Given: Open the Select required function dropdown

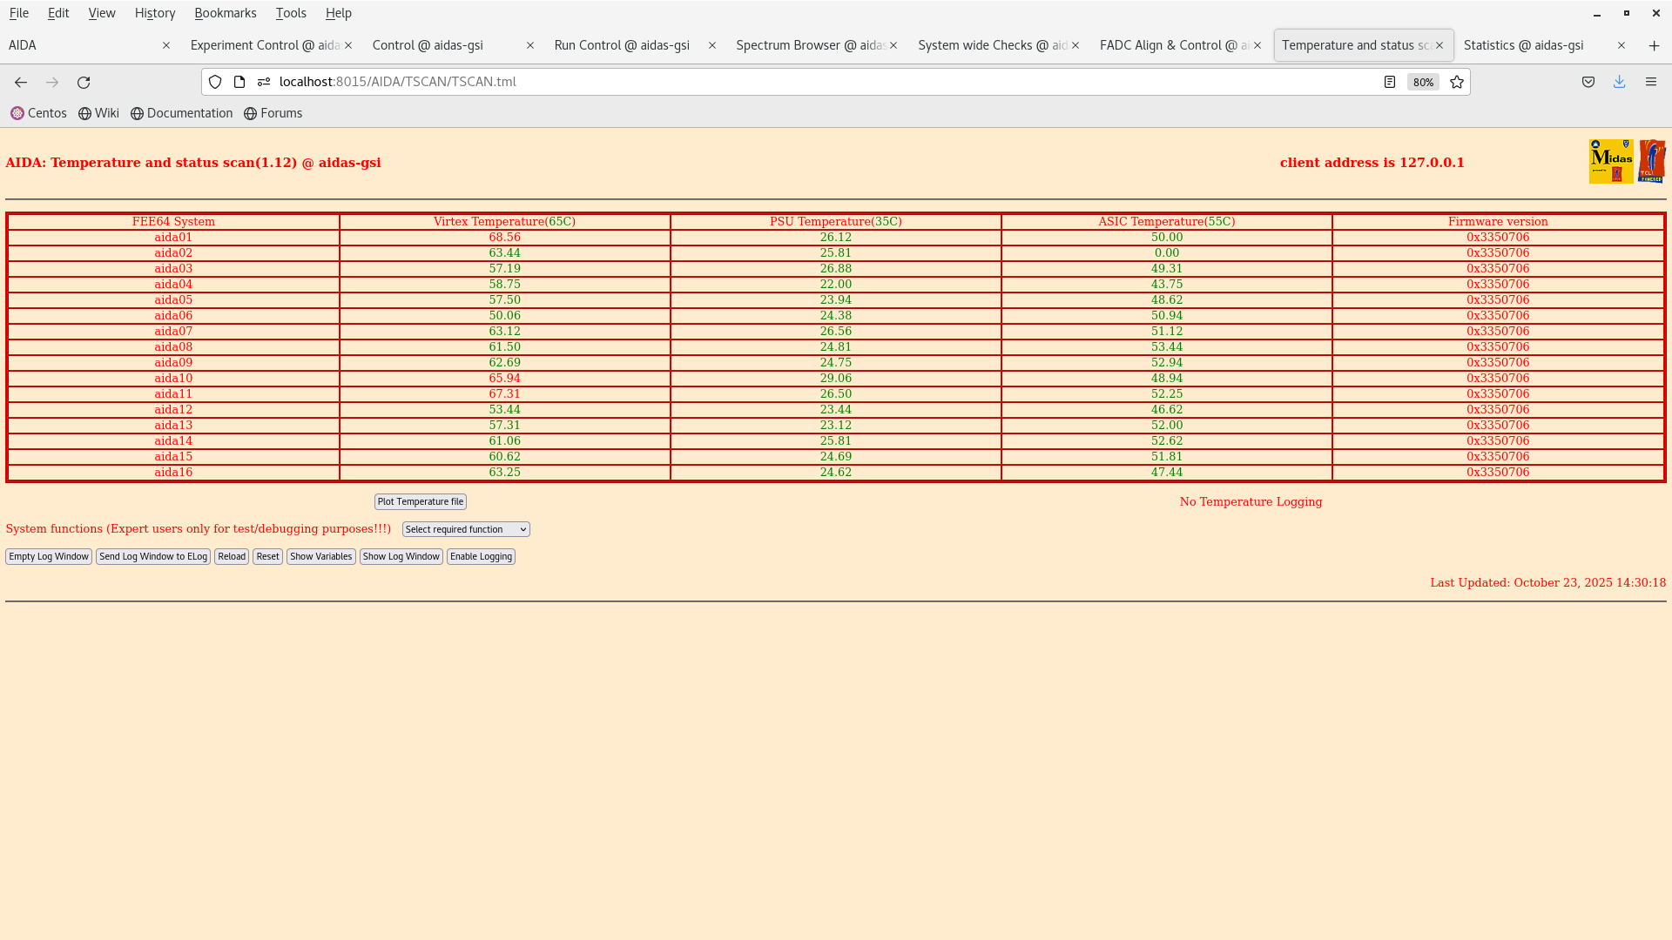Looking at the screenshot, I should click(x=465, y=529).
